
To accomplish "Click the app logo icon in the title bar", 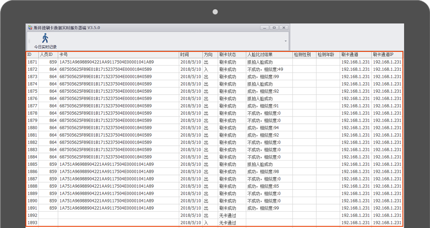I will pyautogui.click(x=30, y=28).
